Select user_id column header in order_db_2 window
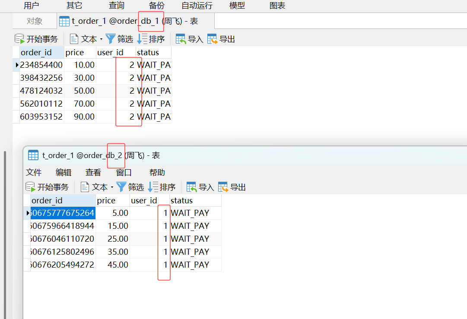Viewport: 467px width, 319px height. pos(150,201)
